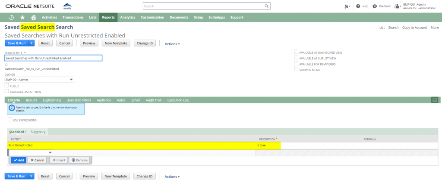Open the Setup menu
This screenshot has width=442, height=183.
click(199, 17)
